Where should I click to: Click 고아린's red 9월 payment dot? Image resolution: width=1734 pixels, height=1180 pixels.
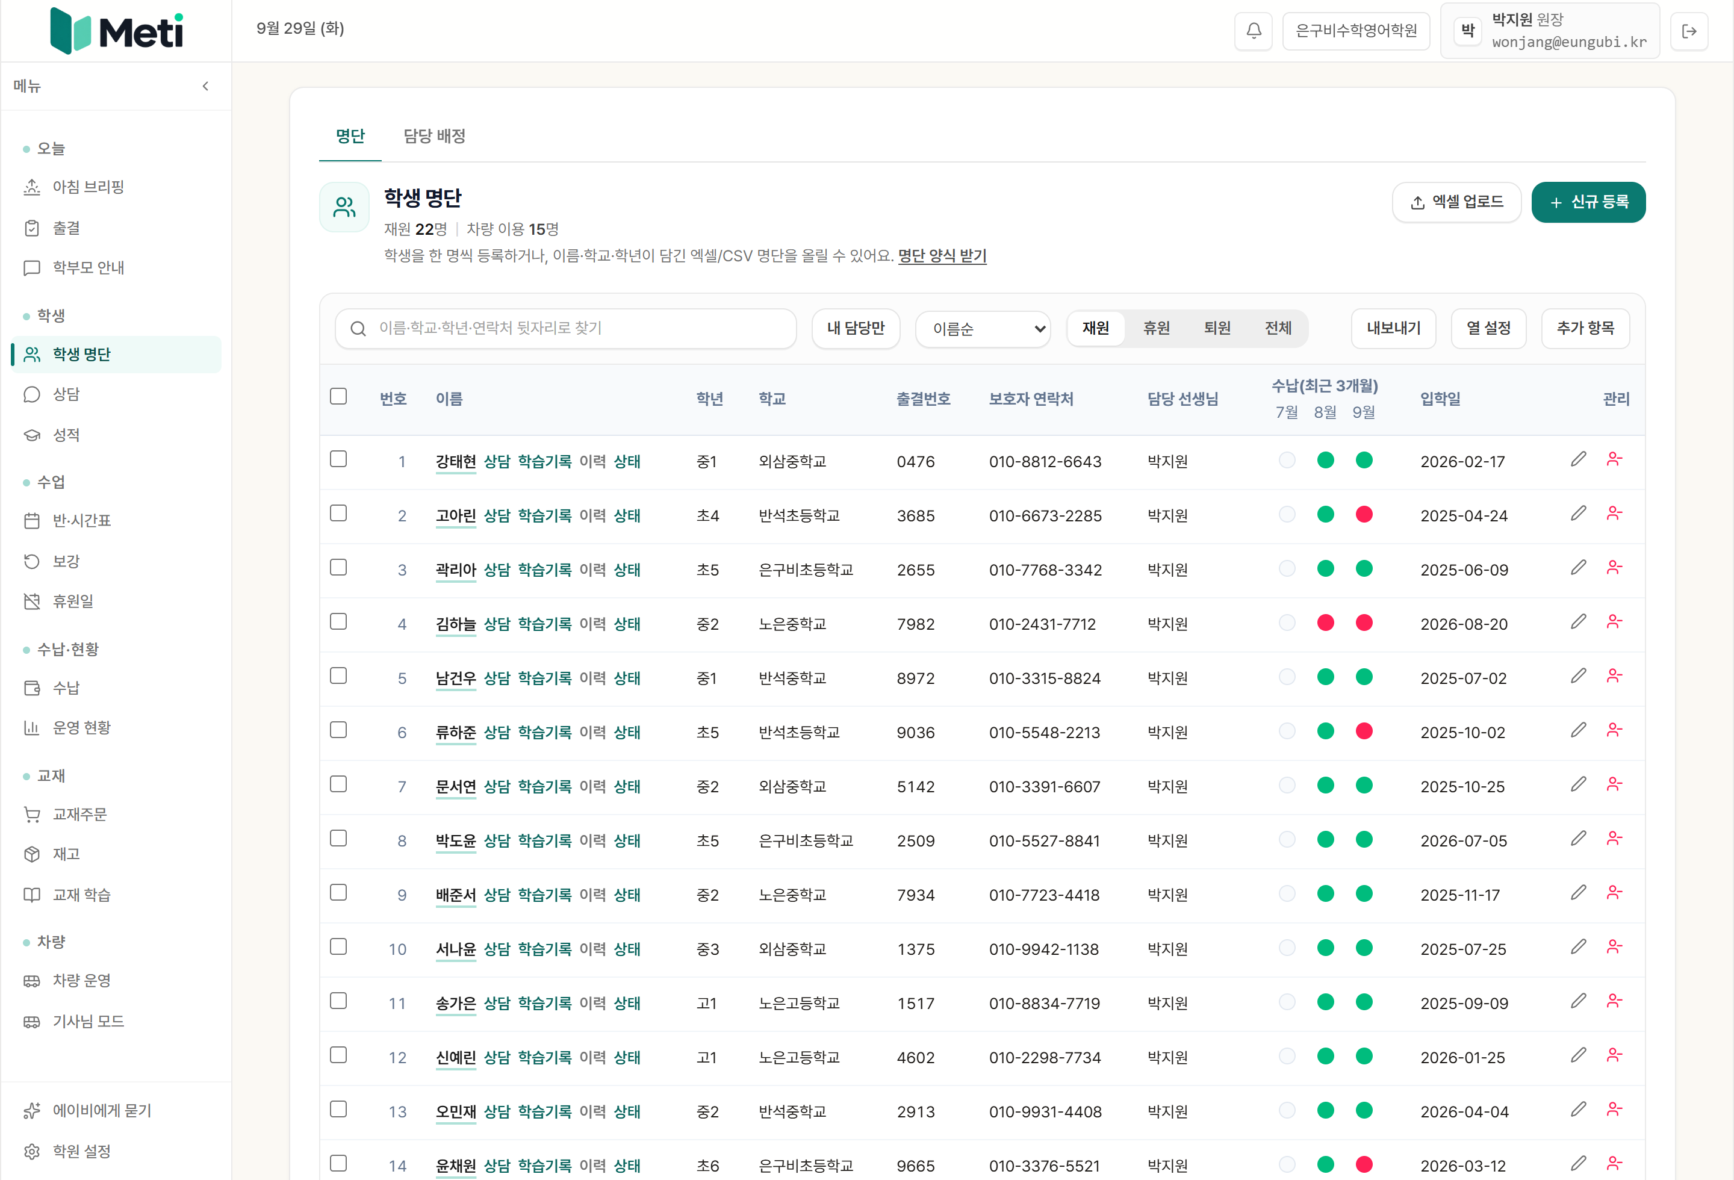[x=1364, y=515]
